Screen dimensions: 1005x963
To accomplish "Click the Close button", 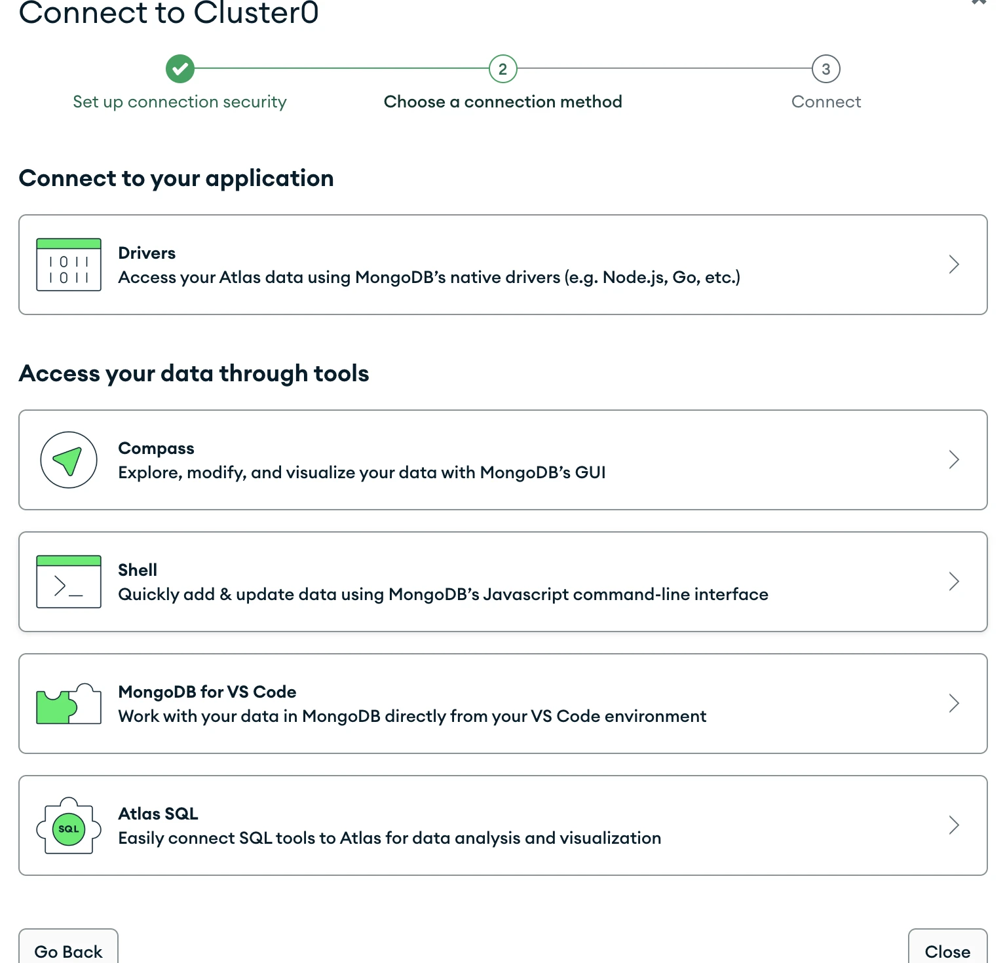I will 947,950.
